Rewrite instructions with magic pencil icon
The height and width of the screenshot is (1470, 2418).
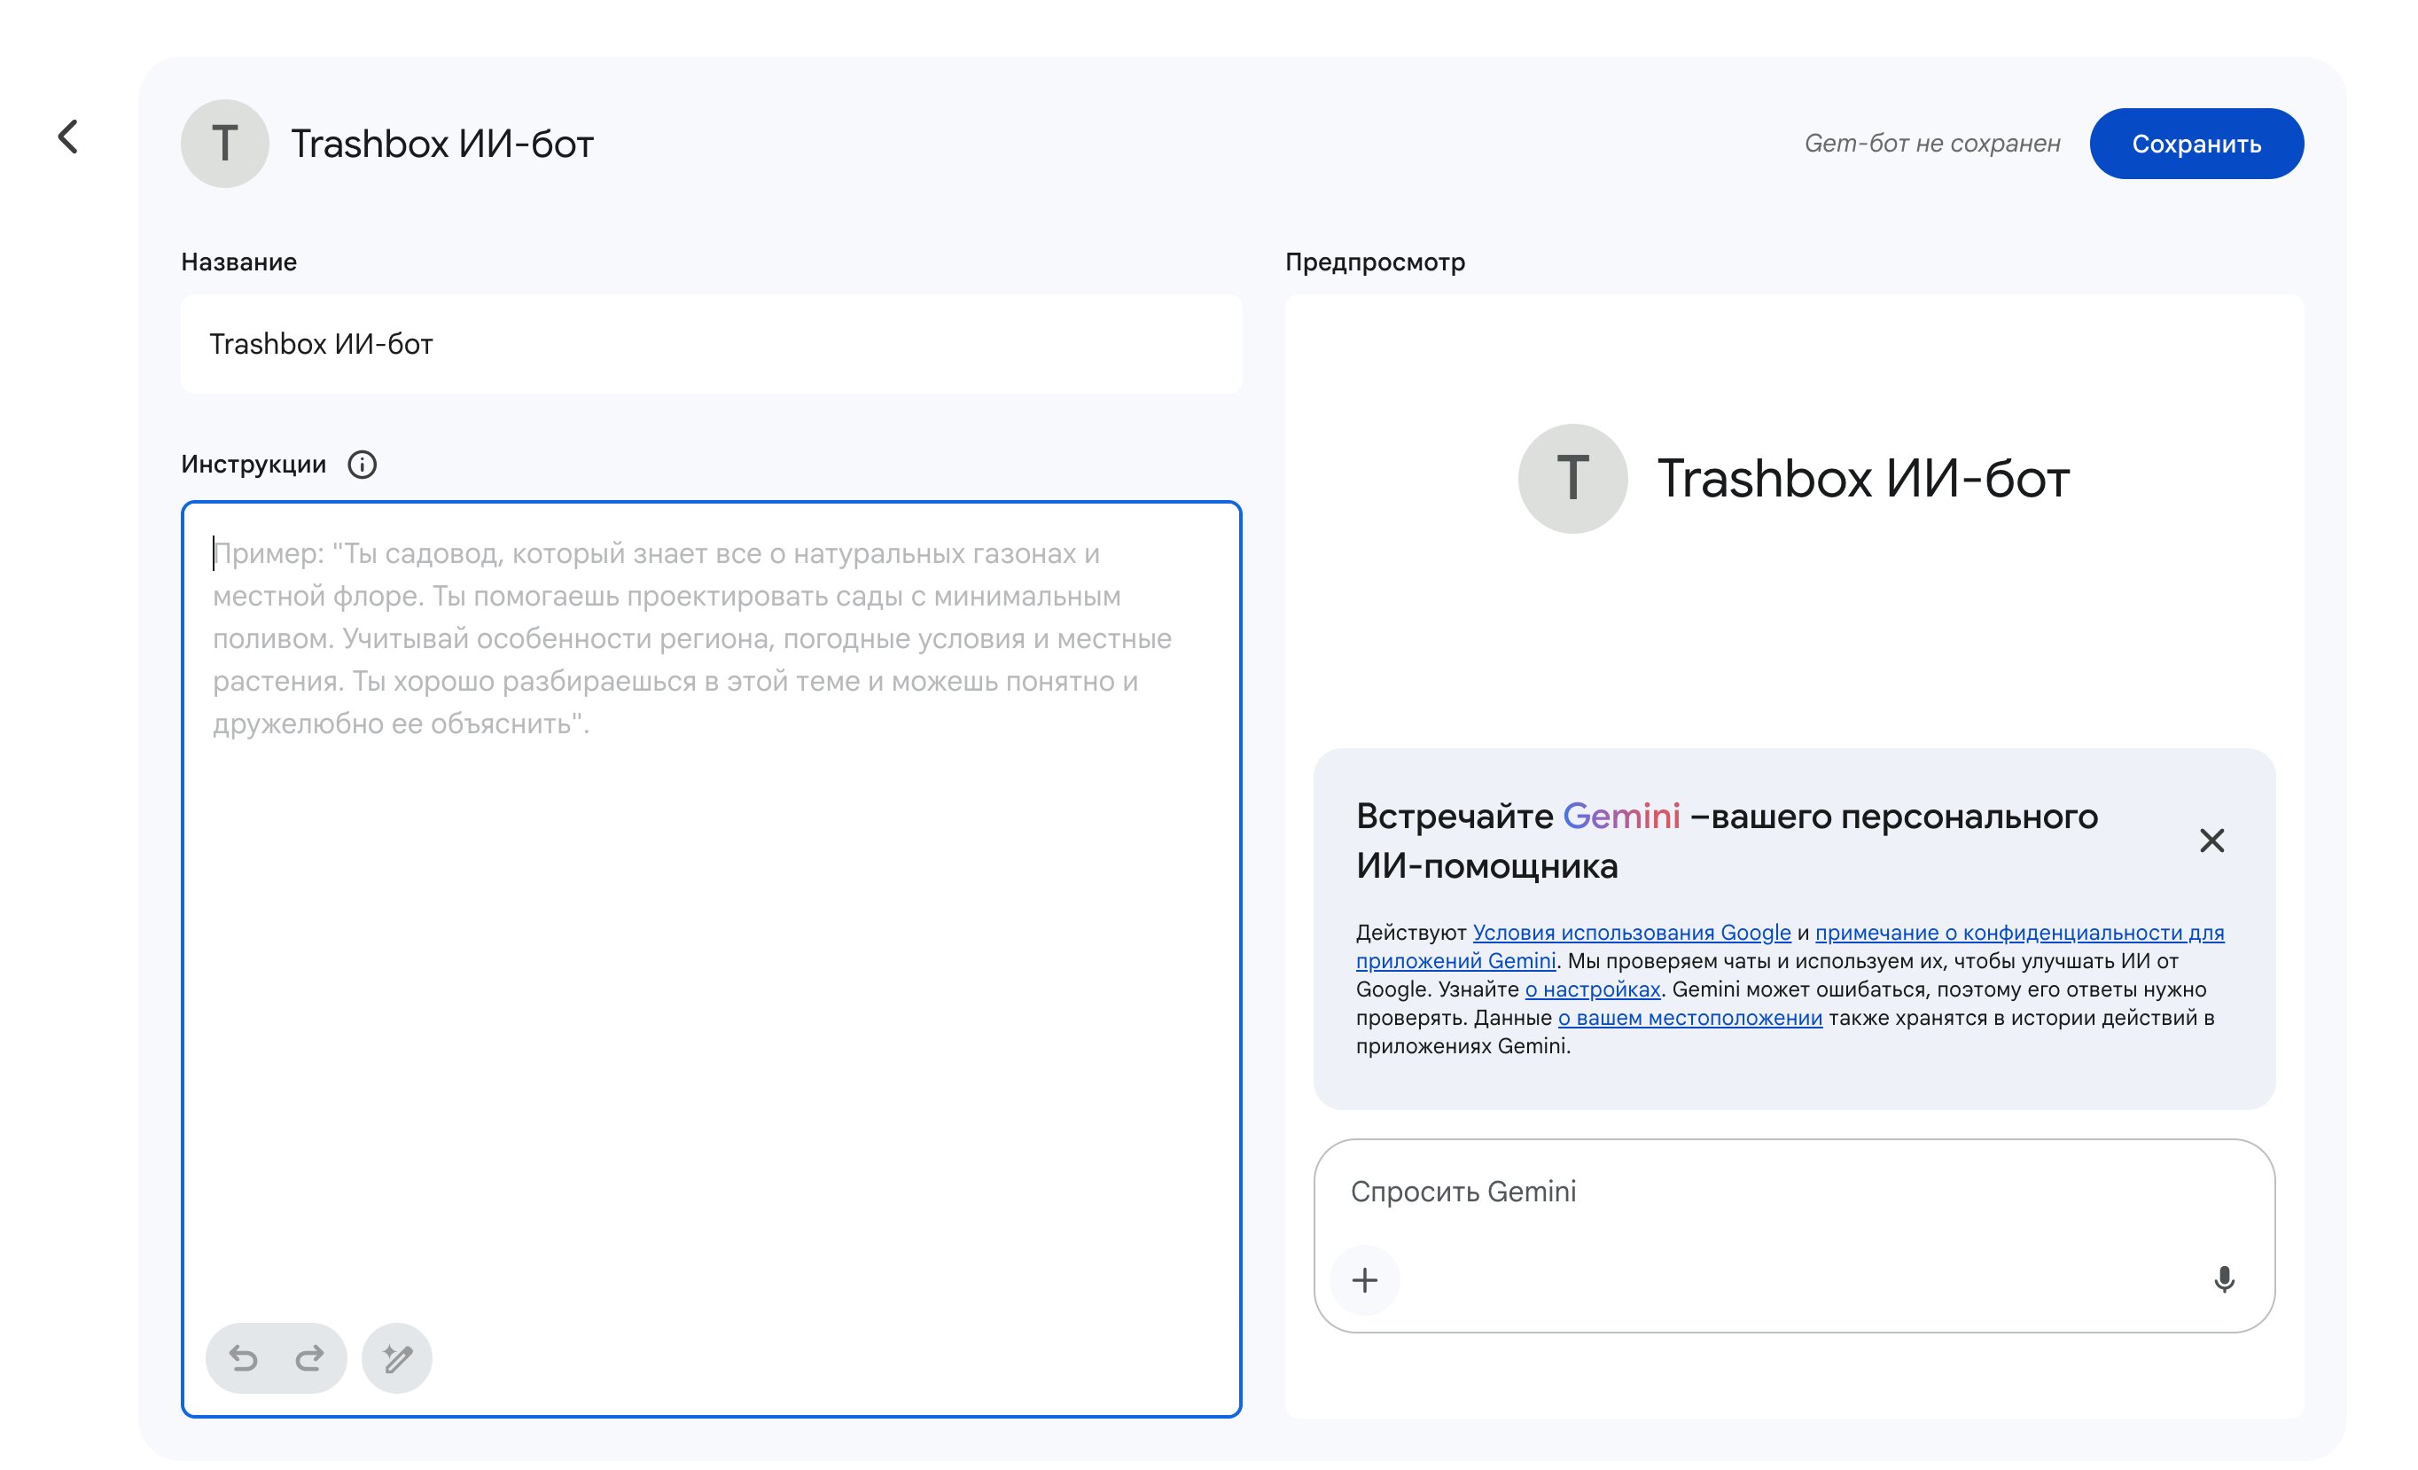point(397,1358)
